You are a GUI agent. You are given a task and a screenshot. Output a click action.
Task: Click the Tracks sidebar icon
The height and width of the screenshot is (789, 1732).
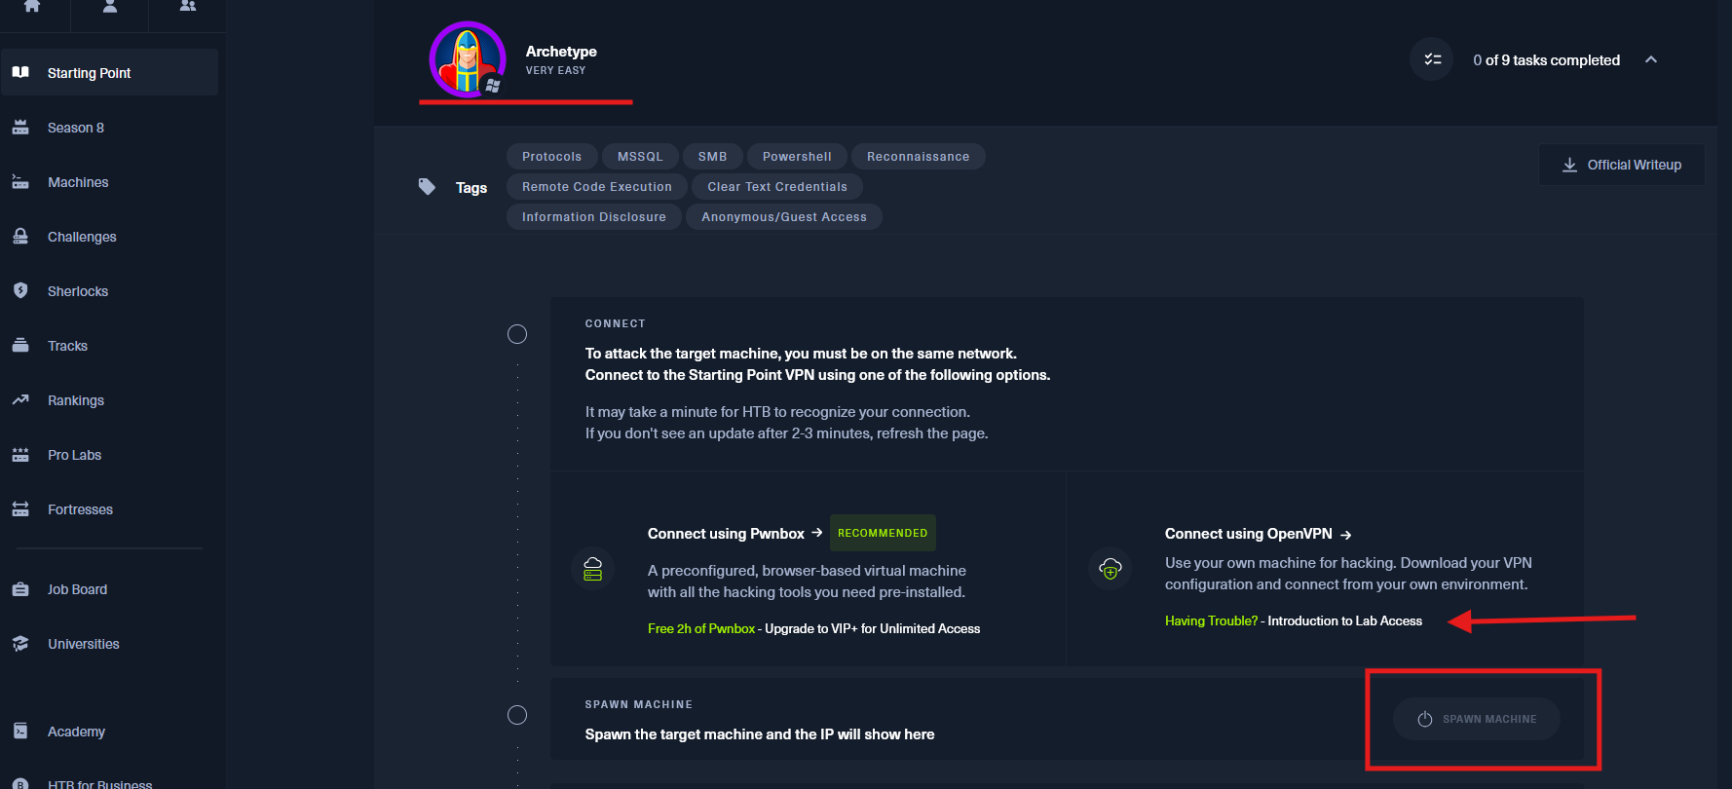[20, 345]
